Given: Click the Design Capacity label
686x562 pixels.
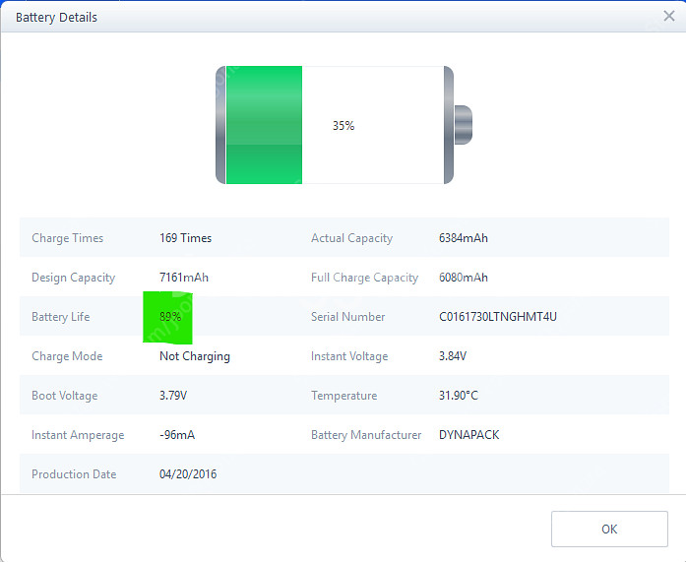Looking at the screenshot, I should (73, 278).
